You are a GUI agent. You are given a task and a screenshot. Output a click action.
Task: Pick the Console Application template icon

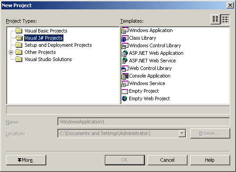(125, 76)
